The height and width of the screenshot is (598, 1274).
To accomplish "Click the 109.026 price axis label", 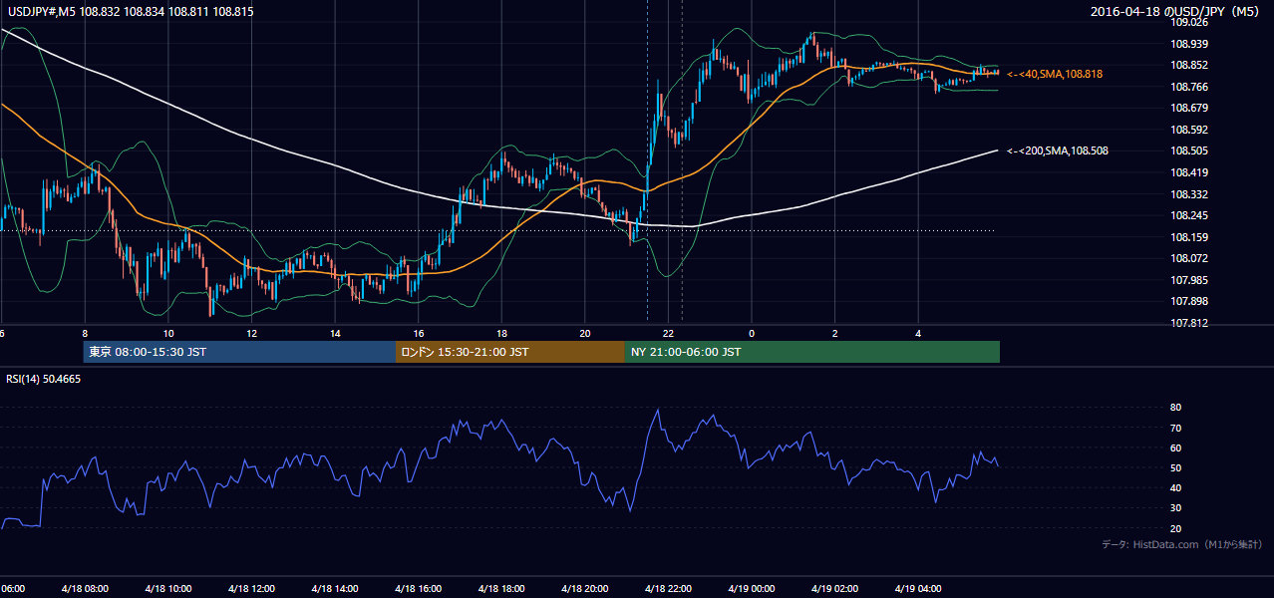I will (x=1188, y=22).
